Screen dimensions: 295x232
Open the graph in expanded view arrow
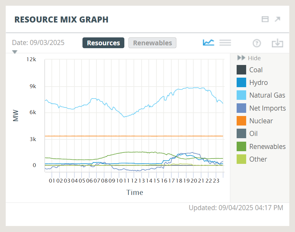click(x=278, y=19)
